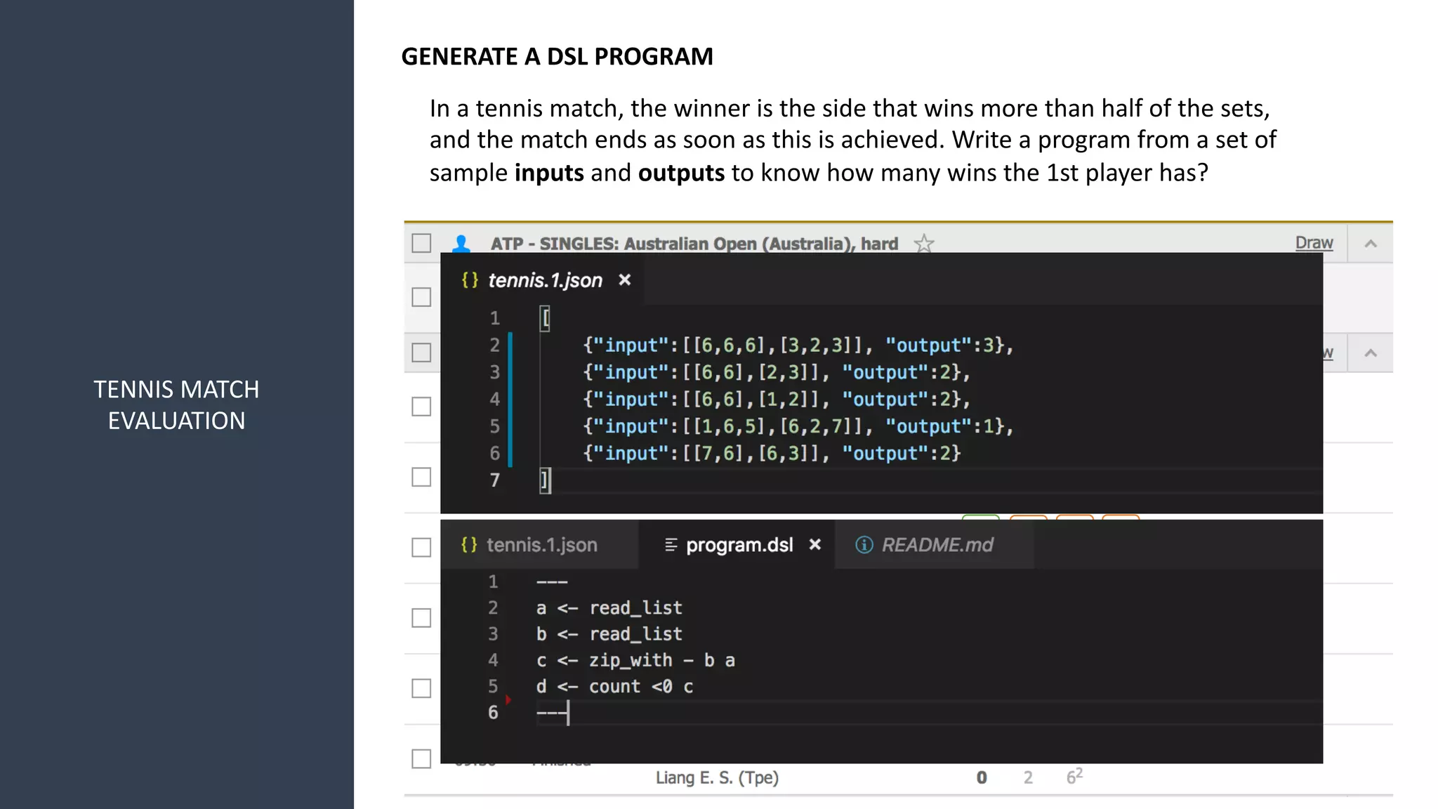Place cursor at end of DSL line 6

568,713
